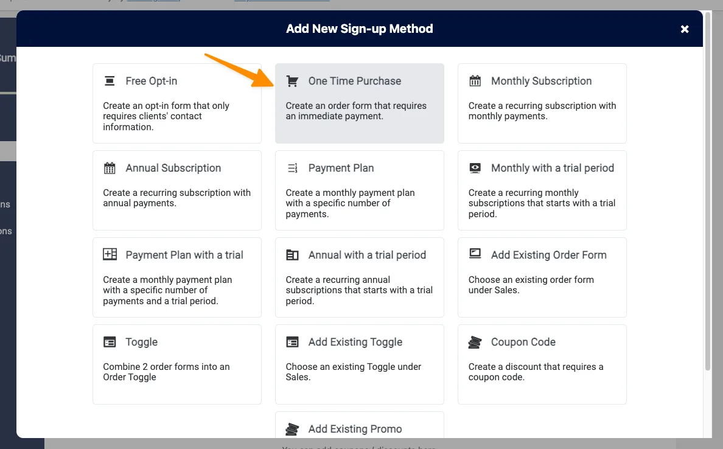Click the Payment Plan list icon
Image resolution: width=723 pixels, height=449 pixels.
tap(292, 168)
